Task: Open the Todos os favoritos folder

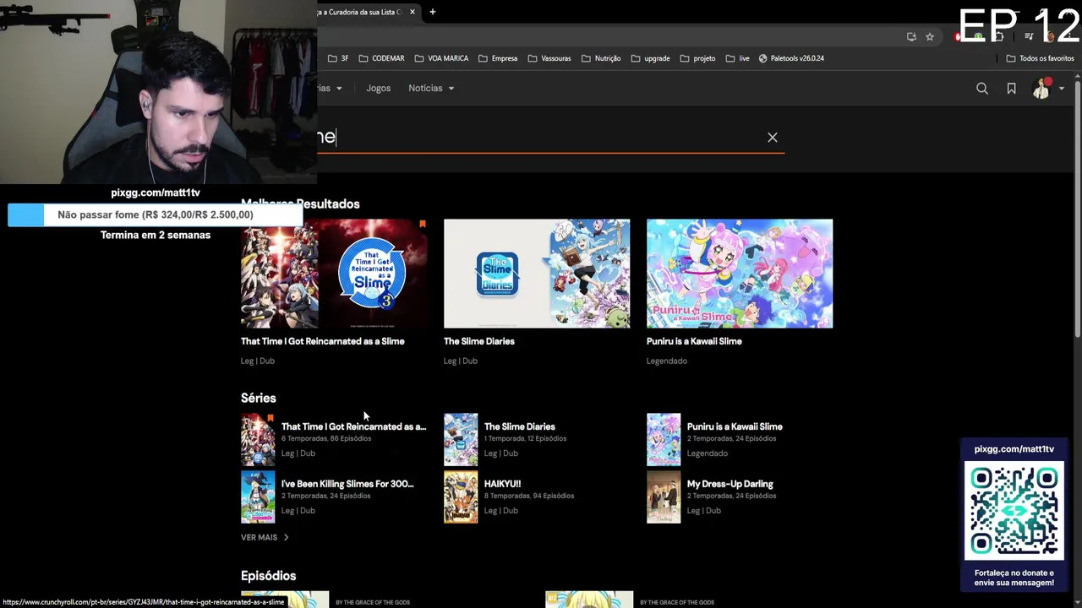Action: point(1040,58)
